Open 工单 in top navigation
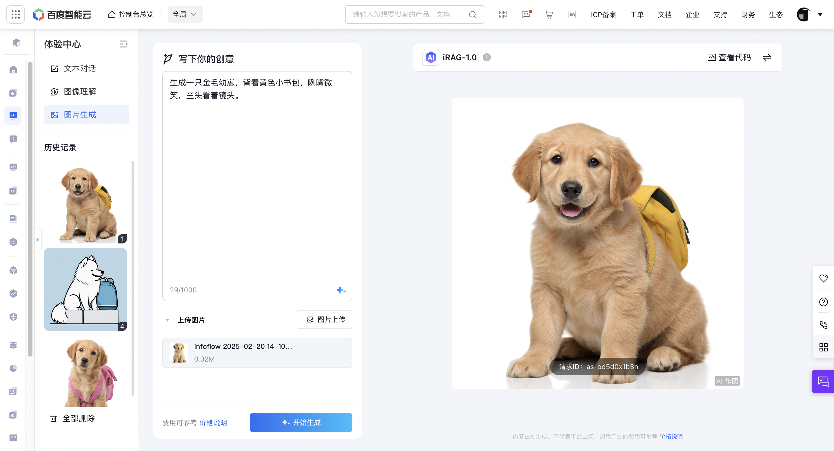834x451 pixels. [x=636, y=14]
